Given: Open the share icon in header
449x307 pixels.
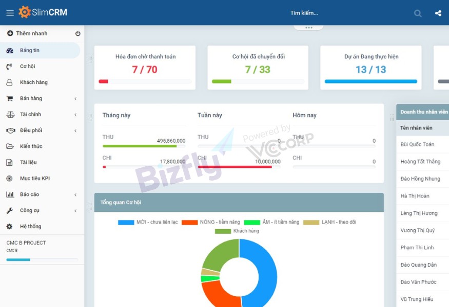Looking at the screenshot, I should (x=438, y=13).
